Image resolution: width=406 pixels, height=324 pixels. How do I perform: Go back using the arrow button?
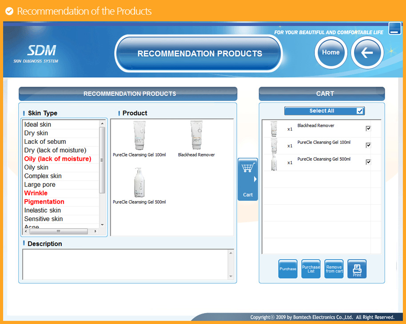pyautogui.click(x=367, y=52)
